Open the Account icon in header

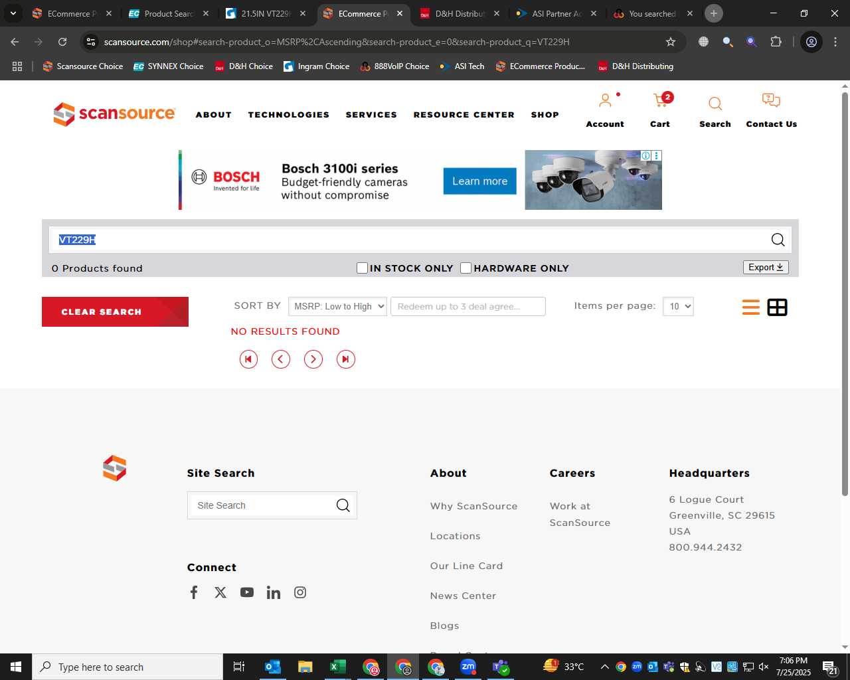pos(605,101)
